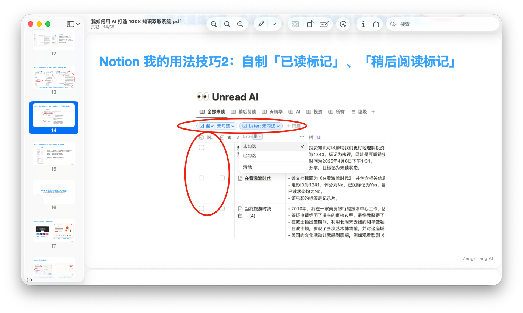Click the slide title Notion 我的用法技巧2
The image size is (523, 313).
pyautogui.click(x=278, y=62)
